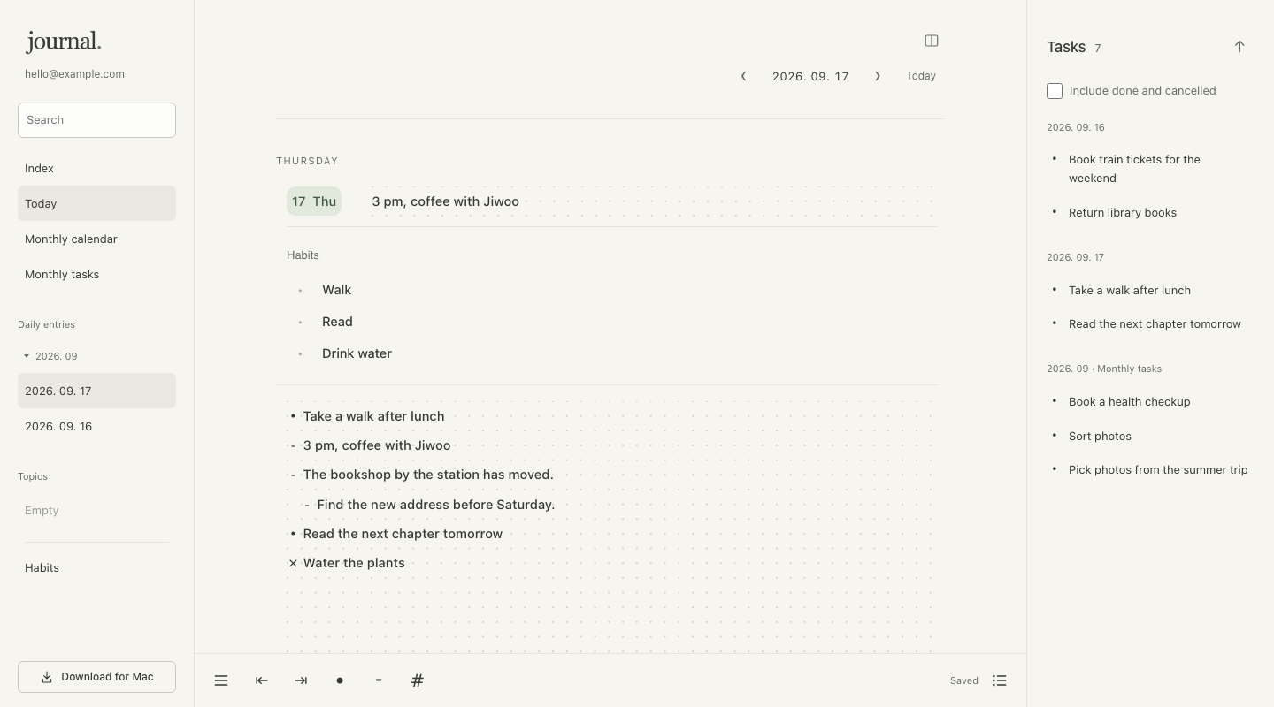Image resolution: width=1274 pixels, height=707 pixels.
Task: Insert a note with the dash icon
Action: pyautogui.click(x=379, y=680)
